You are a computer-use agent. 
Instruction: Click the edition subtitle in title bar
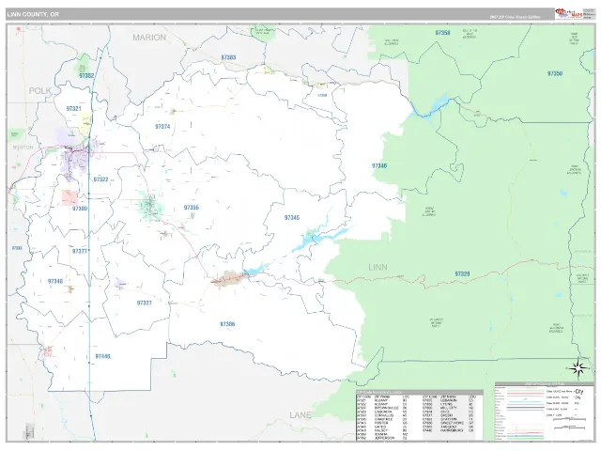point(515,17)
